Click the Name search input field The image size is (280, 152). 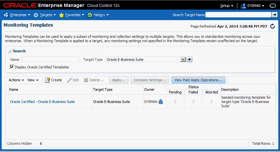point(51,60)
